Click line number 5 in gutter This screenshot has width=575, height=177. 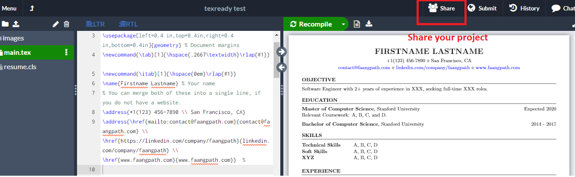click(x=93, y=74)
